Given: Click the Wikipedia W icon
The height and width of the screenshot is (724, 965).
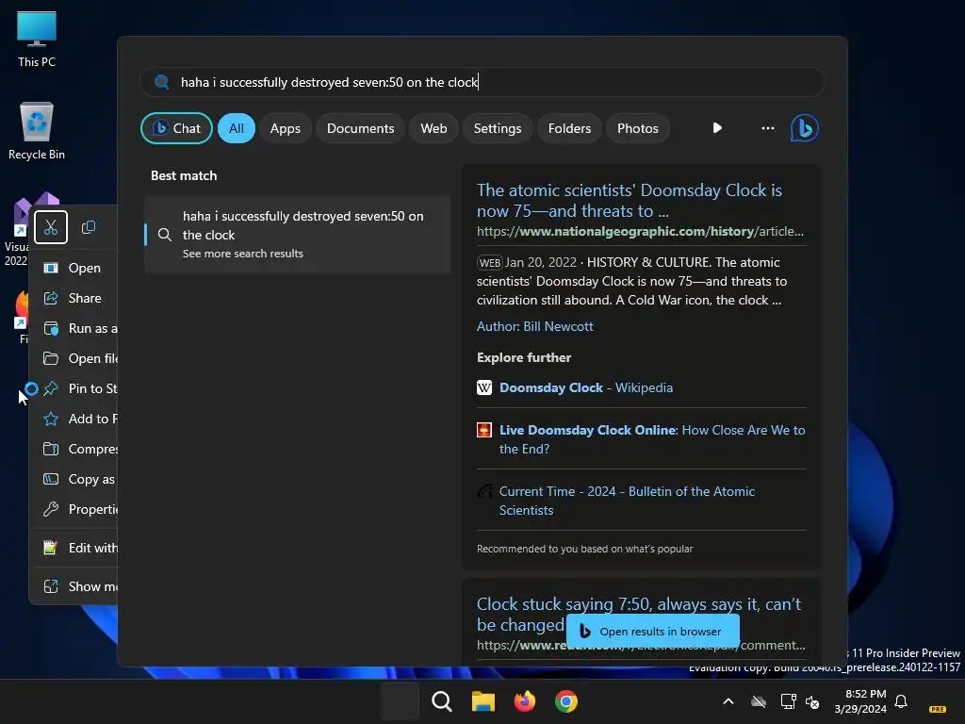Looking at the screenshot, I should click(484, 387).
